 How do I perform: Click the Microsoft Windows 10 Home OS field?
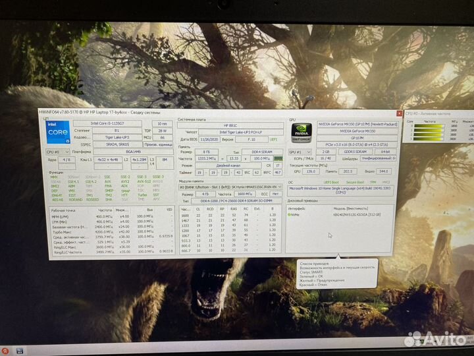tap(340, 190)
